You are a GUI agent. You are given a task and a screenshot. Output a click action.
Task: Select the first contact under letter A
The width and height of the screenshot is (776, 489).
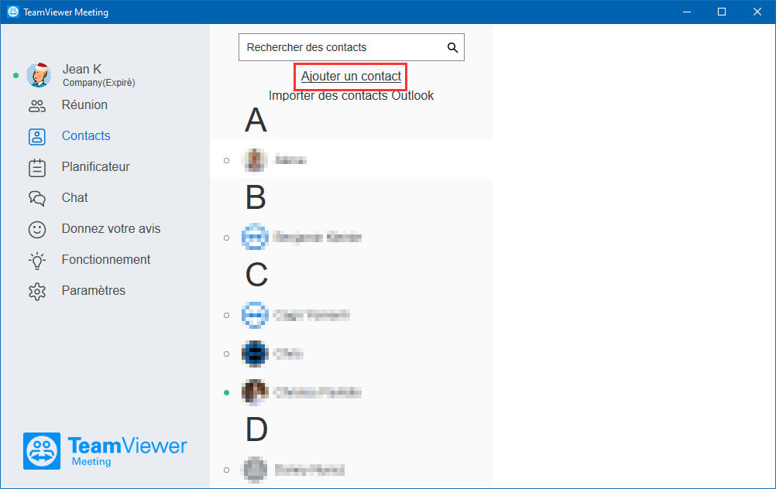352,159
